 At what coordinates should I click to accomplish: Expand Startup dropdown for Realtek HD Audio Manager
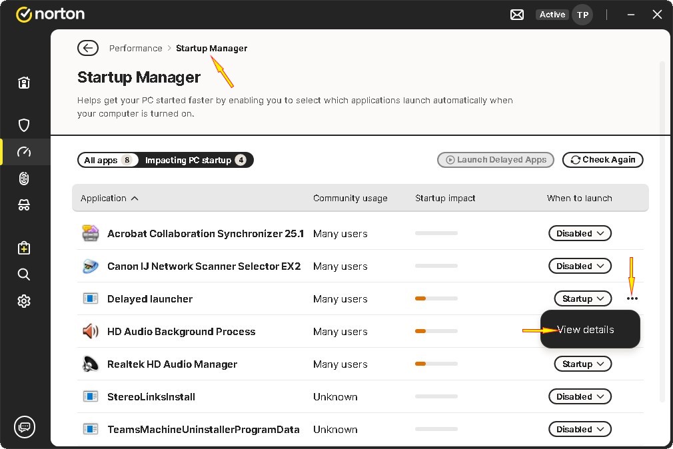(582, 364)
